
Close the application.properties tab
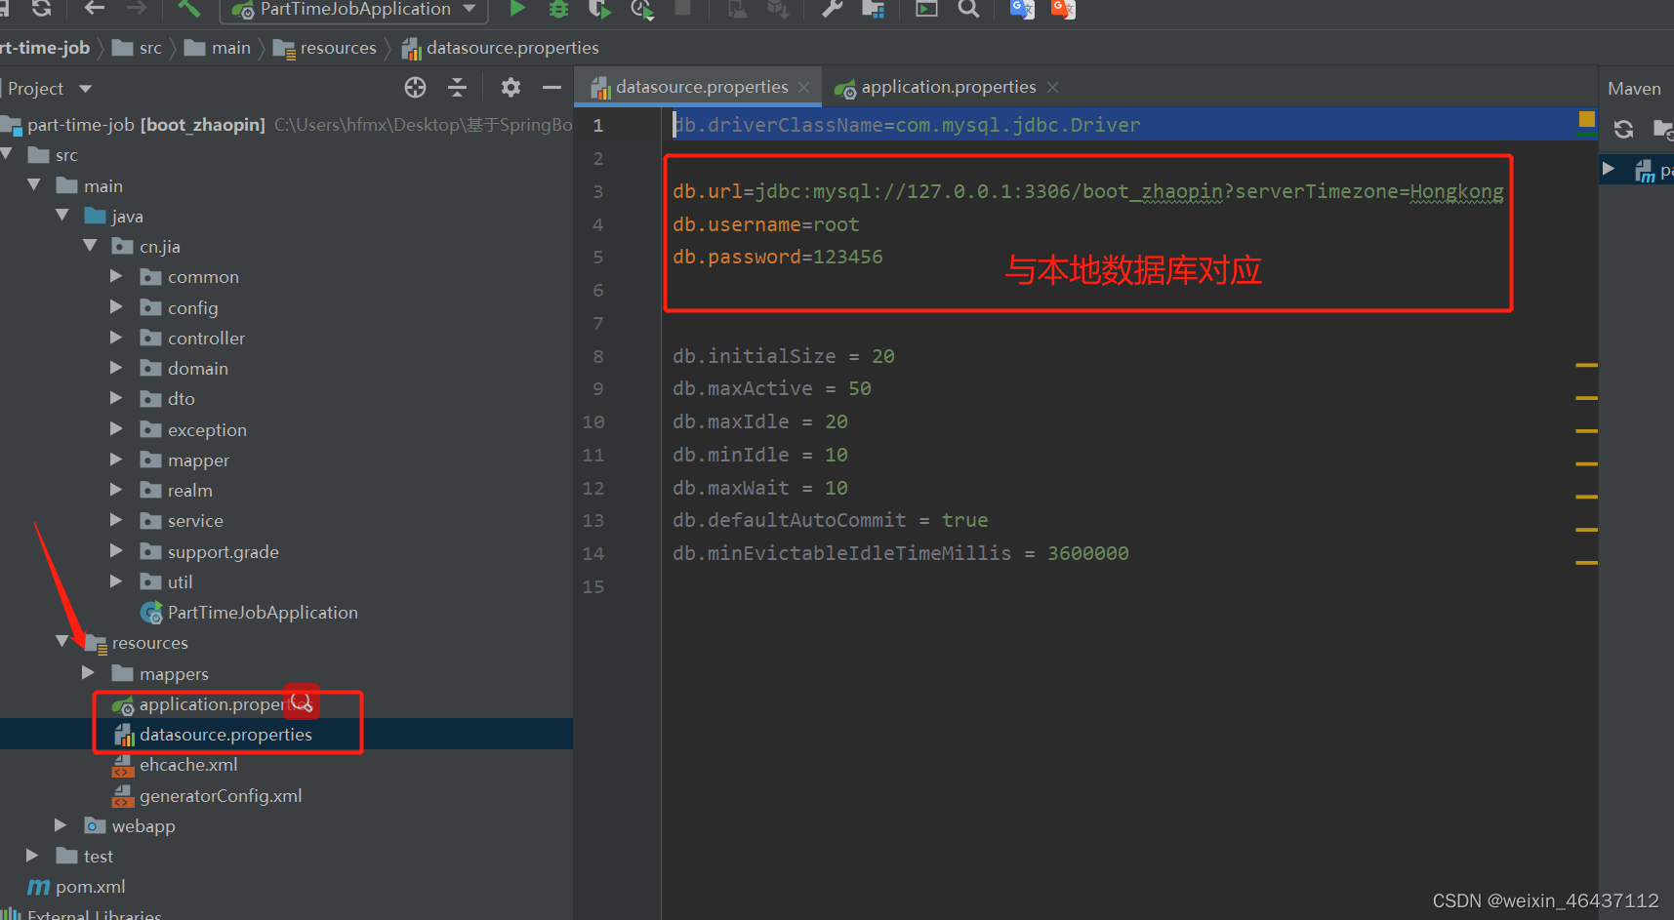coord(1052,87)
